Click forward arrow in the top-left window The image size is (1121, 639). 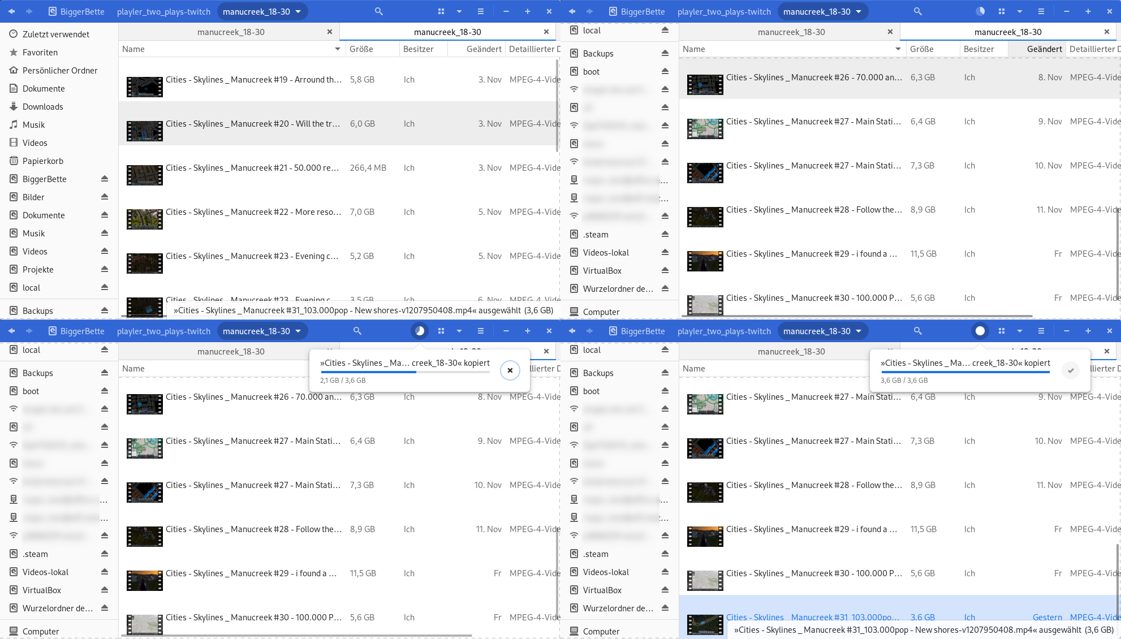[29, 11]
